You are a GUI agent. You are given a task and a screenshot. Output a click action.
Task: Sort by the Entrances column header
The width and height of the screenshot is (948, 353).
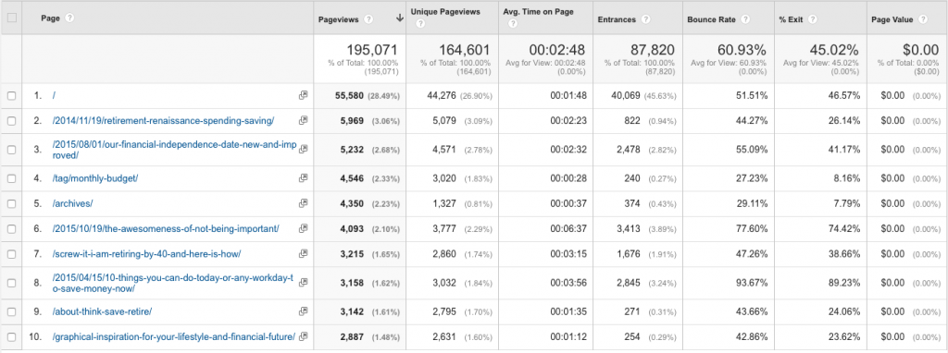pos(617,19)
